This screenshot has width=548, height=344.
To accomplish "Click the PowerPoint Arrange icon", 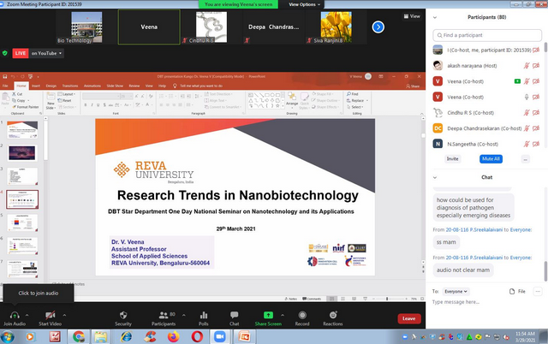I will pyautogui.click(x=292, y=97).
